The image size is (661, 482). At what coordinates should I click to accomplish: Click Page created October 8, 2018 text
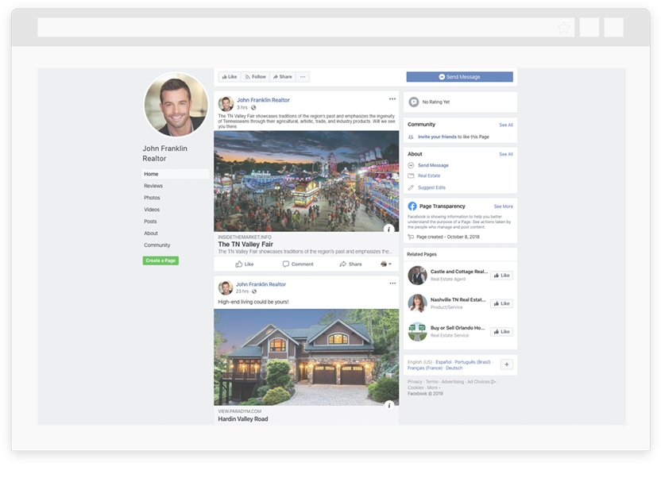coord(448,237)
